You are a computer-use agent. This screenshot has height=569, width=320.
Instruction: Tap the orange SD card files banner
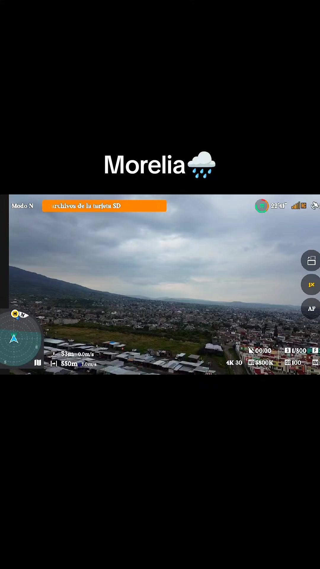pos(104,206)
